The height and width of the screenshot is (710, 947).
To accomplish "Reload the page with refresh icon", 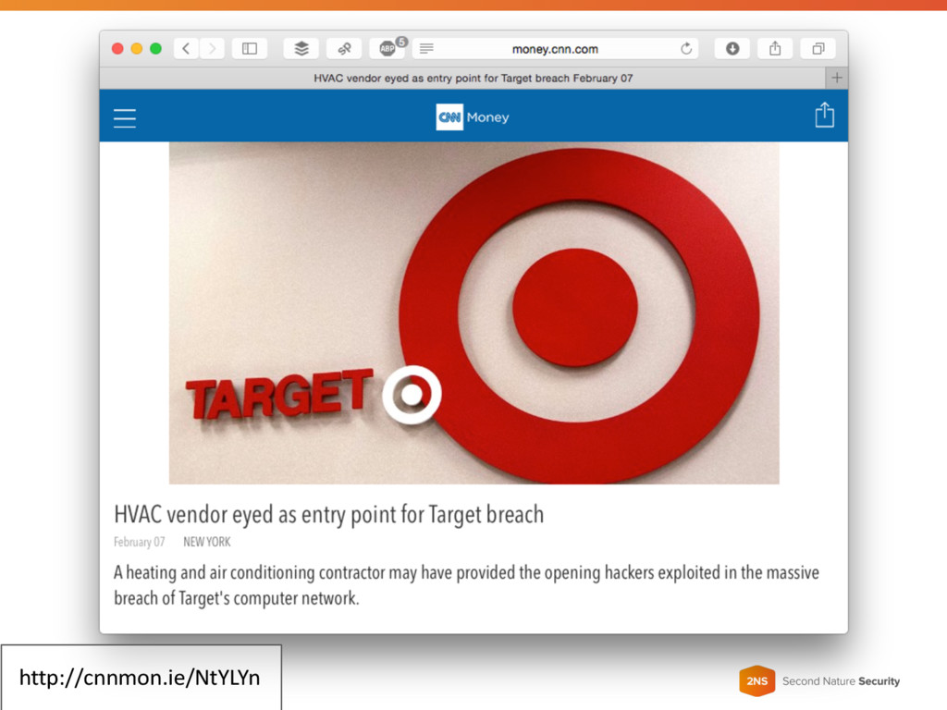I will click(x=686, y=49).
